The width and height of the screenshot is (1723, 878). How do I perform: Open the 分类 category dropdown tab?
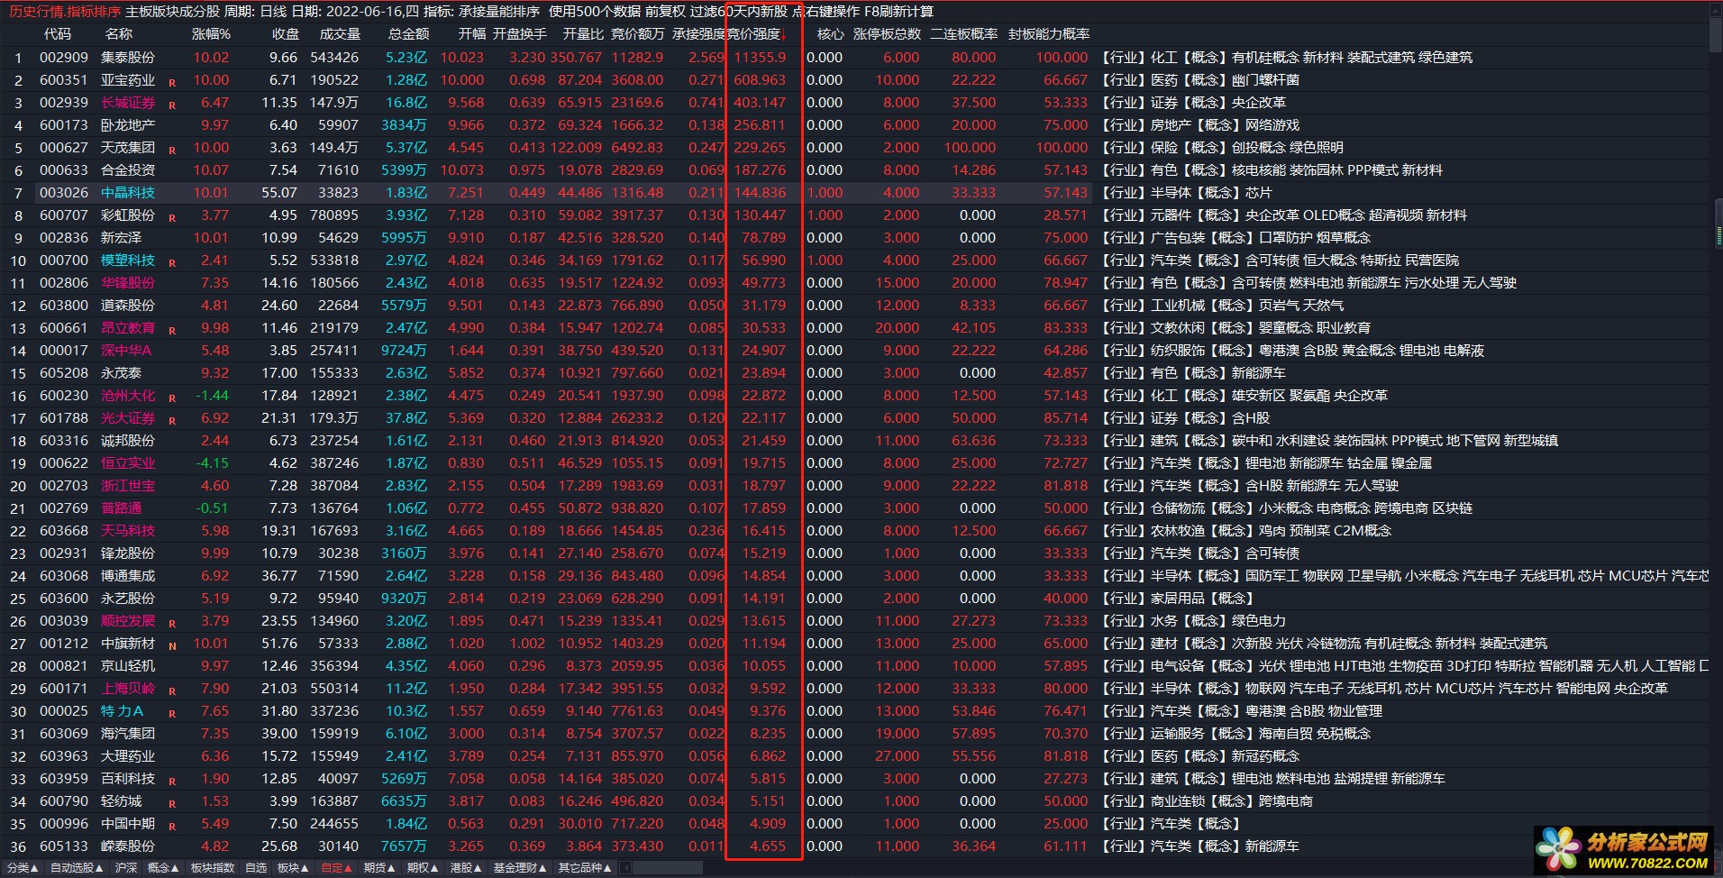[x=23, y=868]
